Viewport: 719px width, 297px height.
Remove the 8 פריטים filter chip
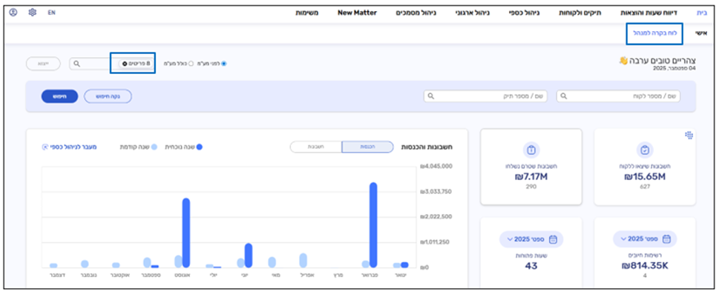(125, 64)
